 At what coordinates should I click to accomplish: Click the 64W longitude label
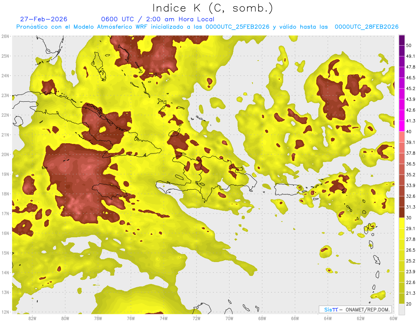pos(328,318)
